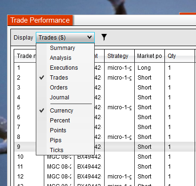Click BX49442 account in row 12

pyautogui.click(x=89, y=177)
